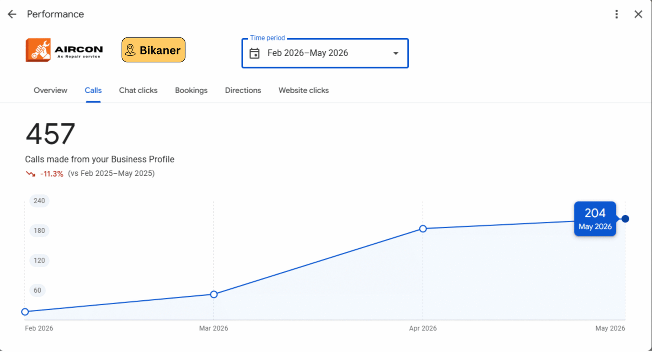Open the Directions tab

pos(243,90)
